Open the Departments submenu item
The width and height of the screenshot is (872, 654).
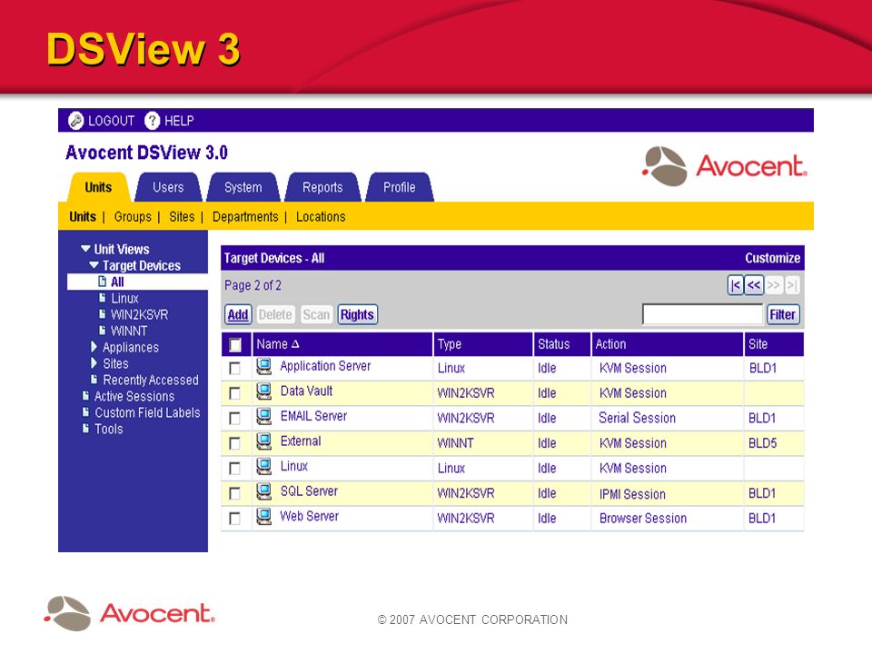pos(245,216)
